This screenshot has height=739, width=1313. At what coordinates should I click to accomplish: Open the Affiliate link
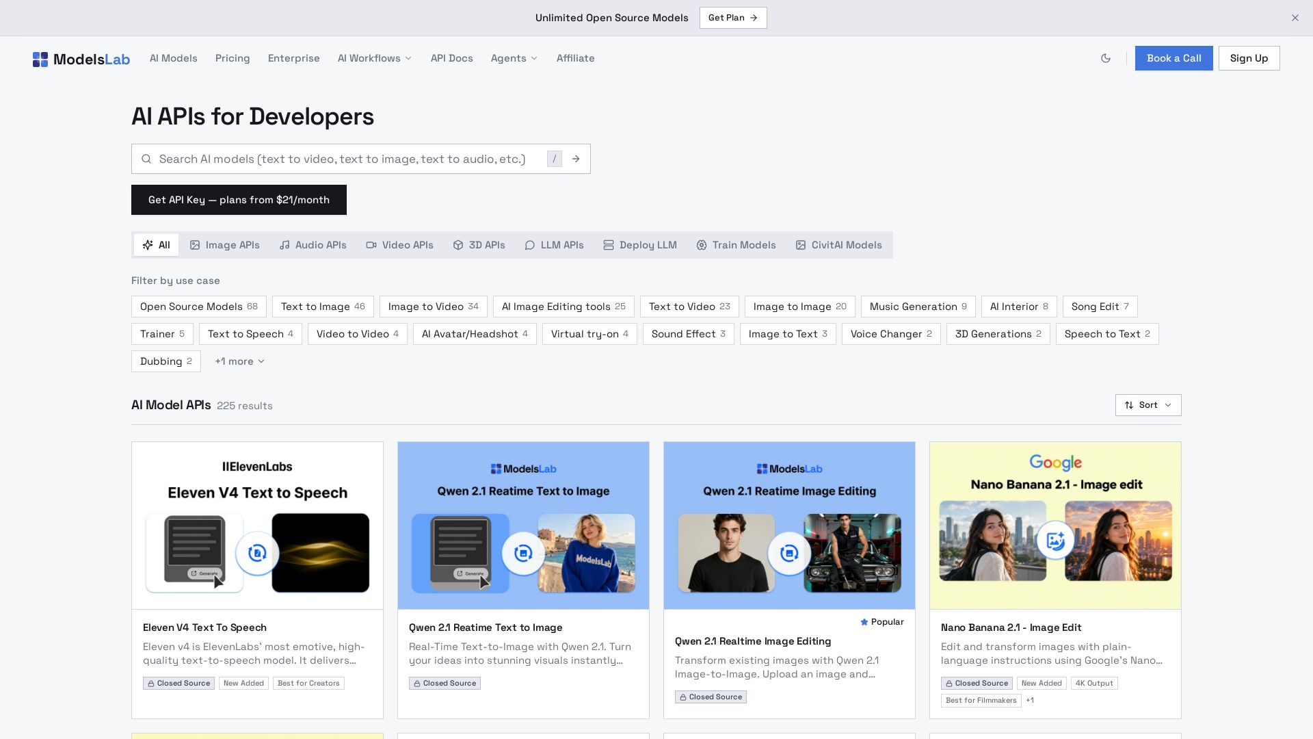(x=576, y=58)
